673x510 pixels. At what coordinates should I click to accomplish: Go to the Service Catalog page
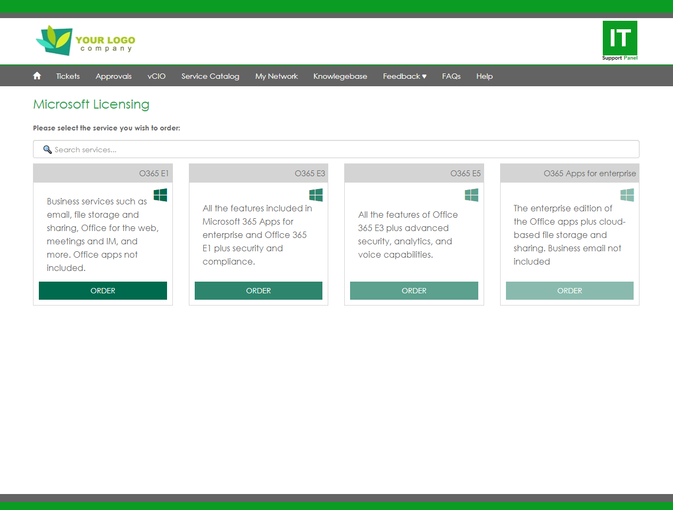coord(210,76)
